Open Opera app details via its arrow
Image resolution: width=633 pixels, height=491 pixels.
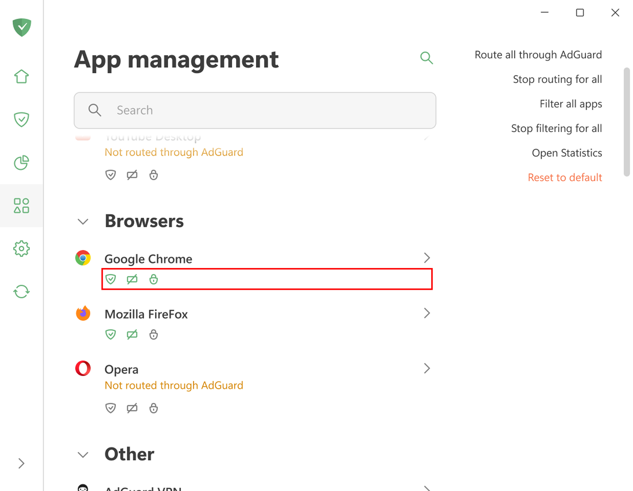(x=427, y=368)
